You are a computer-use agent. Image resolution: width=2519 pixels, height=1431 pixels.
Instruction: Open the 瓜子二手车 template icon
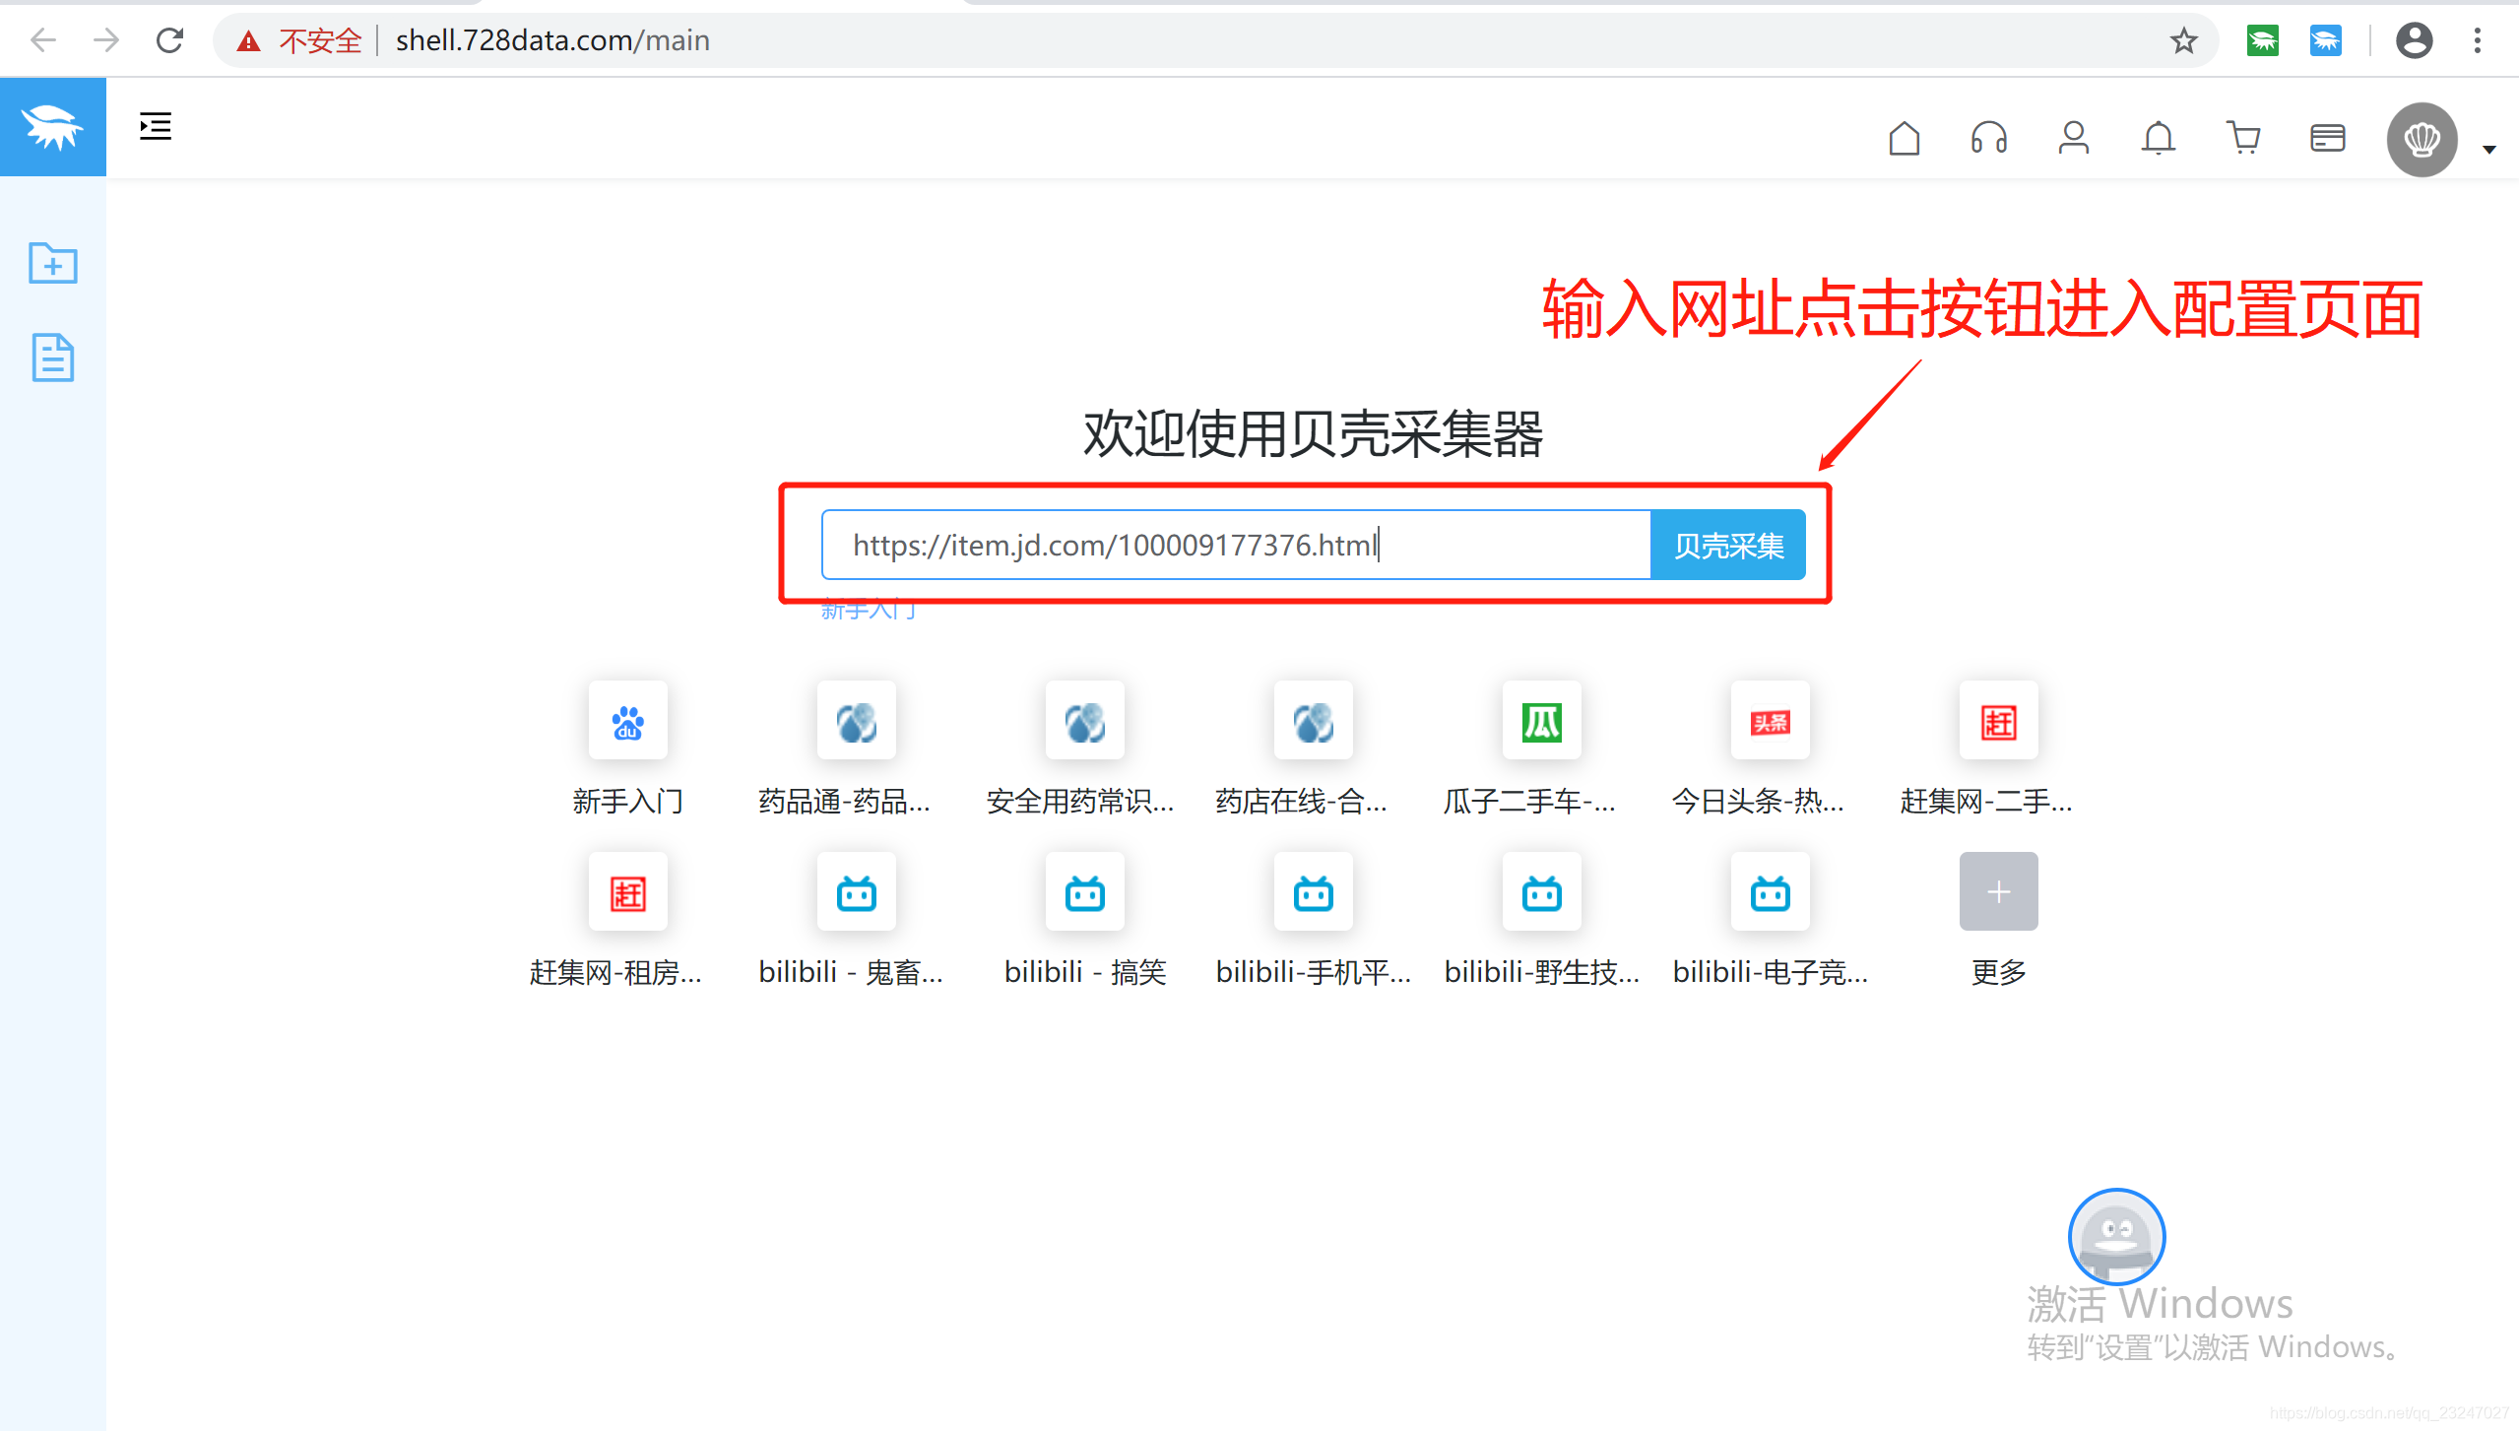click(x=1541, y=721)
